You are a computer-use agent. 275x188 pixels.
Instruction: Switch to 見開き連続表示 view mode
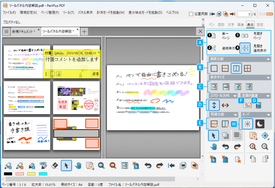point(245,48)
